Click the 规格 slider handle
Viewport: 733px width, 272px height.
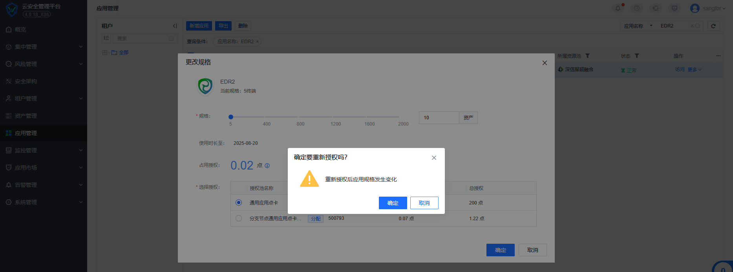coord(231,117)
